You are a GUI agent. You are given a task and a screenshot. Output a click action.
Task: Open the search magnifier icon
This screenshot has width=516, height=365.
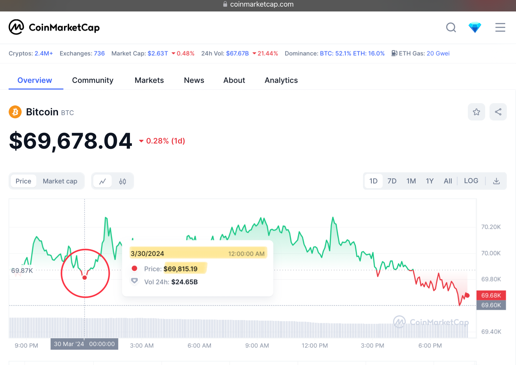coord(451,28)
